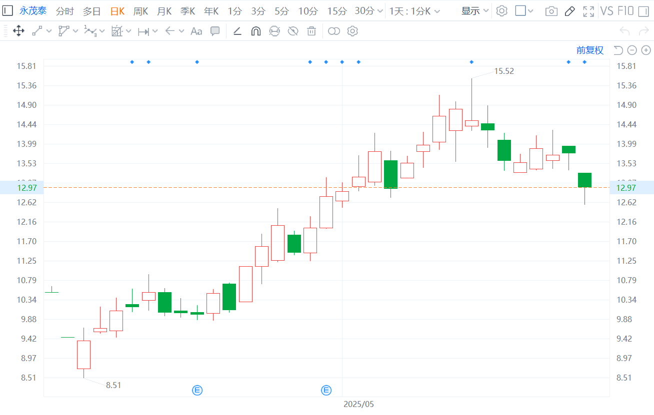Reset chart zoom with the circular arrow
654x415 pixels.
click(x=618, y=50)
